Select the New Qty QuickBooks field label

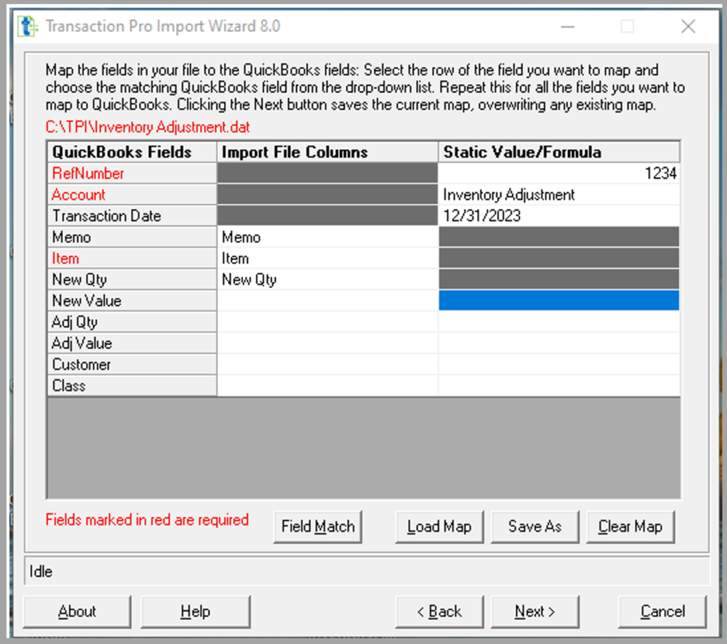[x=132, y=279]
